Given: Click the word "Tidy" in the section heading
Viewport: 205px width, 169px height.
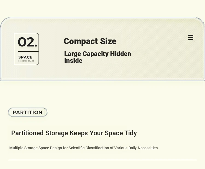Looking at the screenshot, I should 131,133.
